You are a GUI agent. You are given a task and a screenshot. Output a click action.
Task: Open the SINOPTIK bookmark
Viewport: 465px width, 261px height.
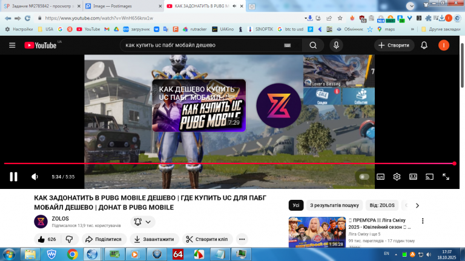(260, 29)
